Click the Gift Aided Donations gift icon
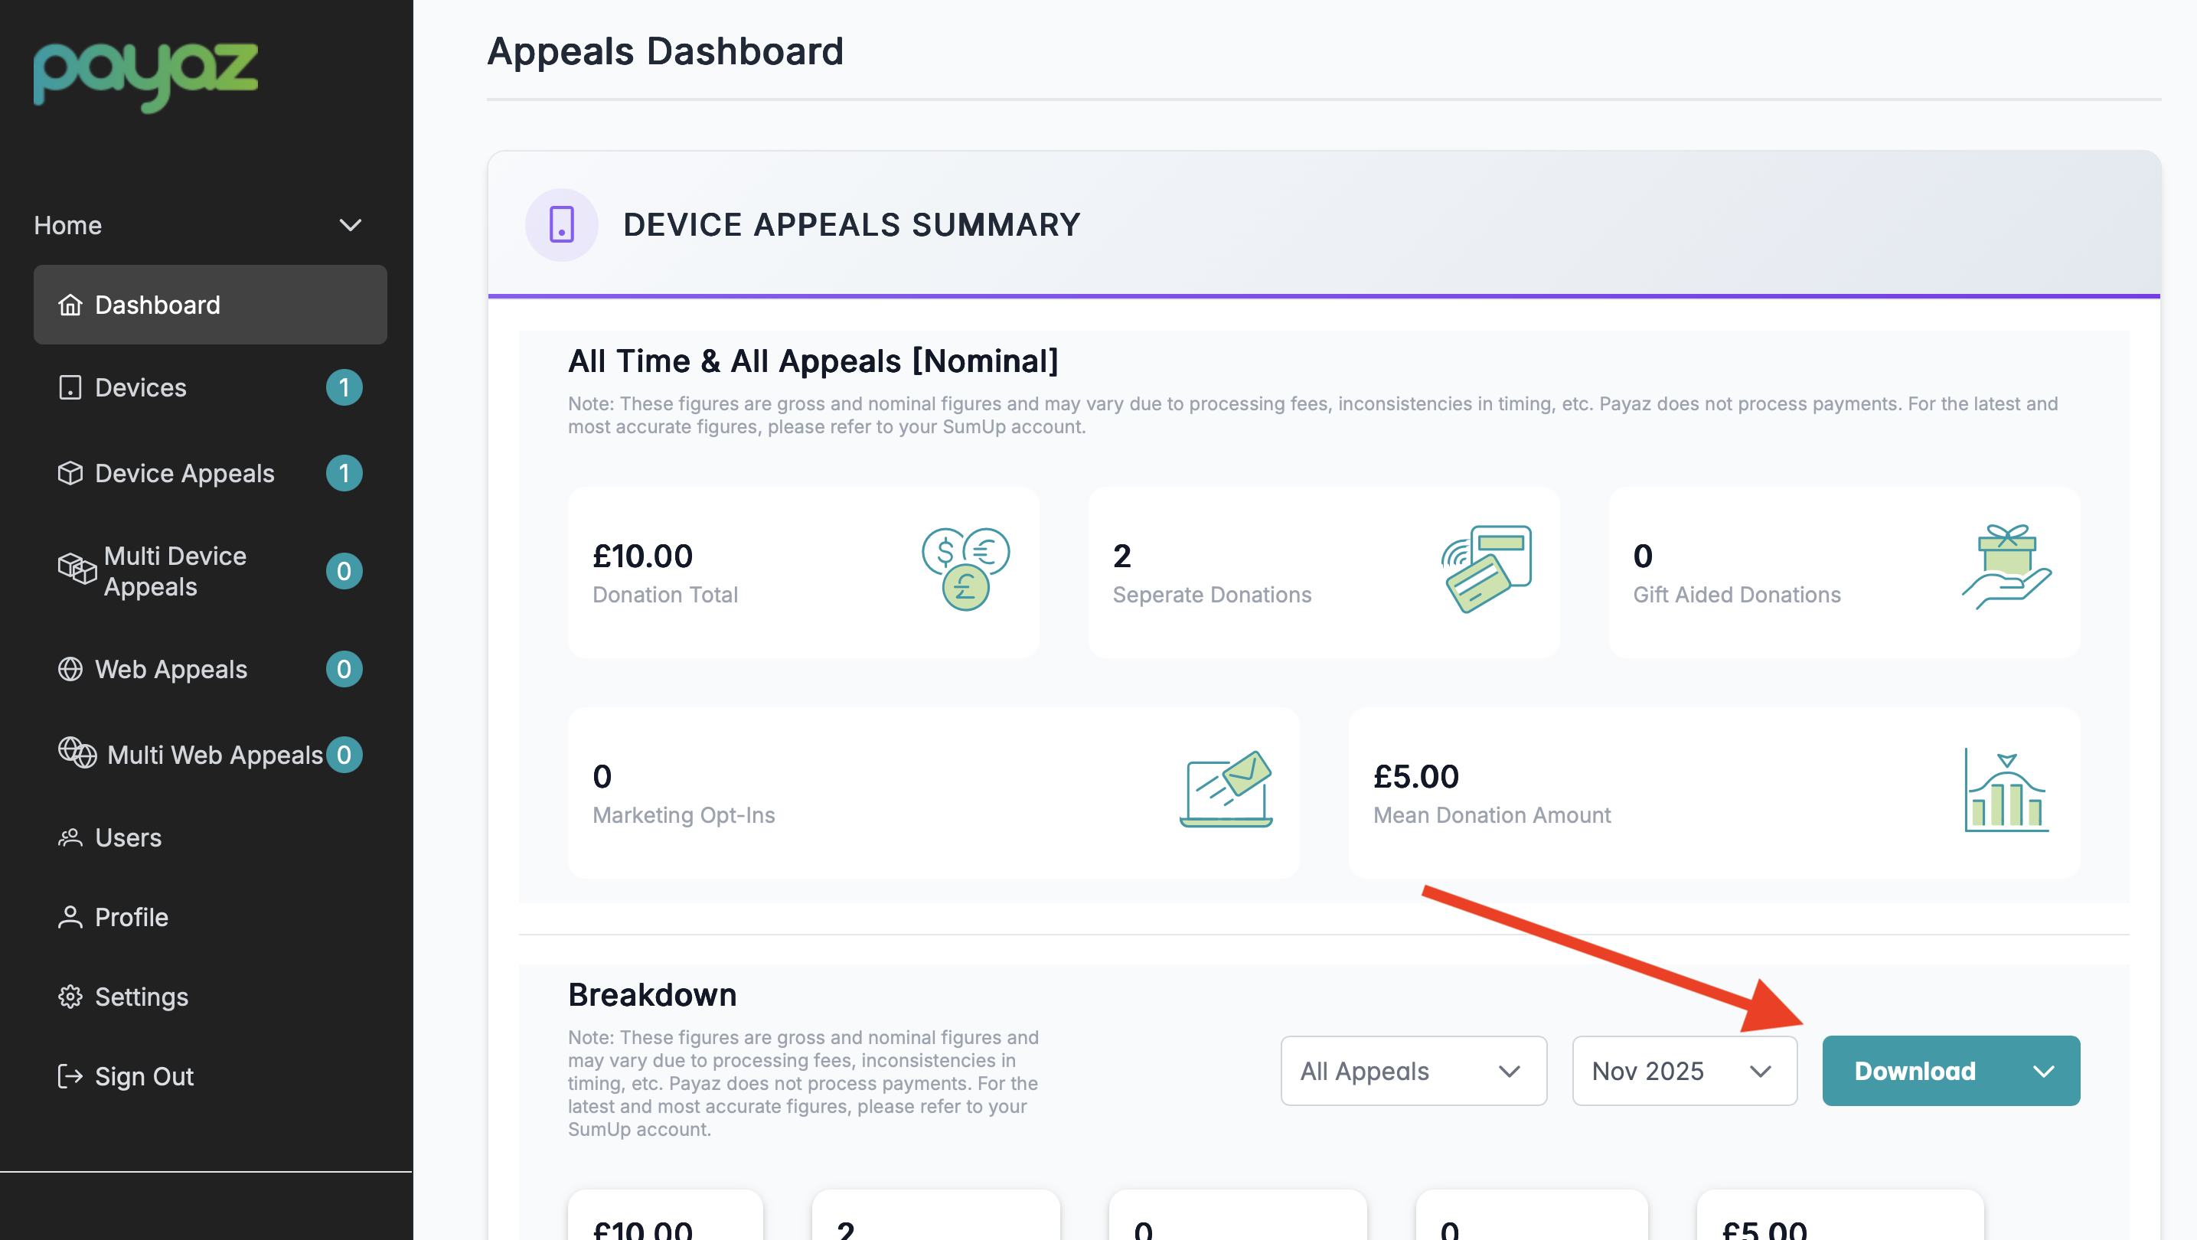2197x1240 pixels. point(2006,567)
